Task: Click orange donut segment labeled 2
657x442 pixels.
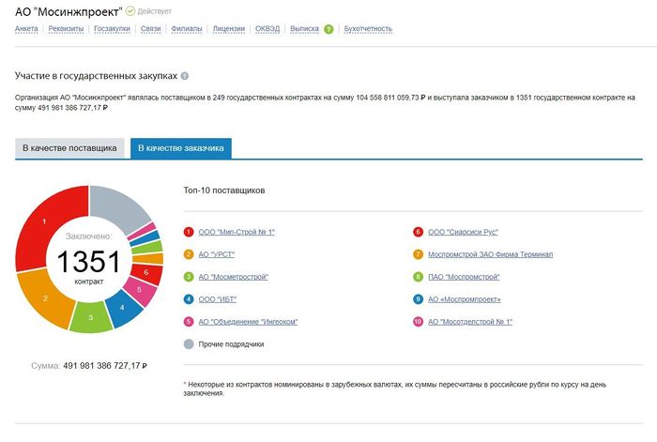Action: 45,298
